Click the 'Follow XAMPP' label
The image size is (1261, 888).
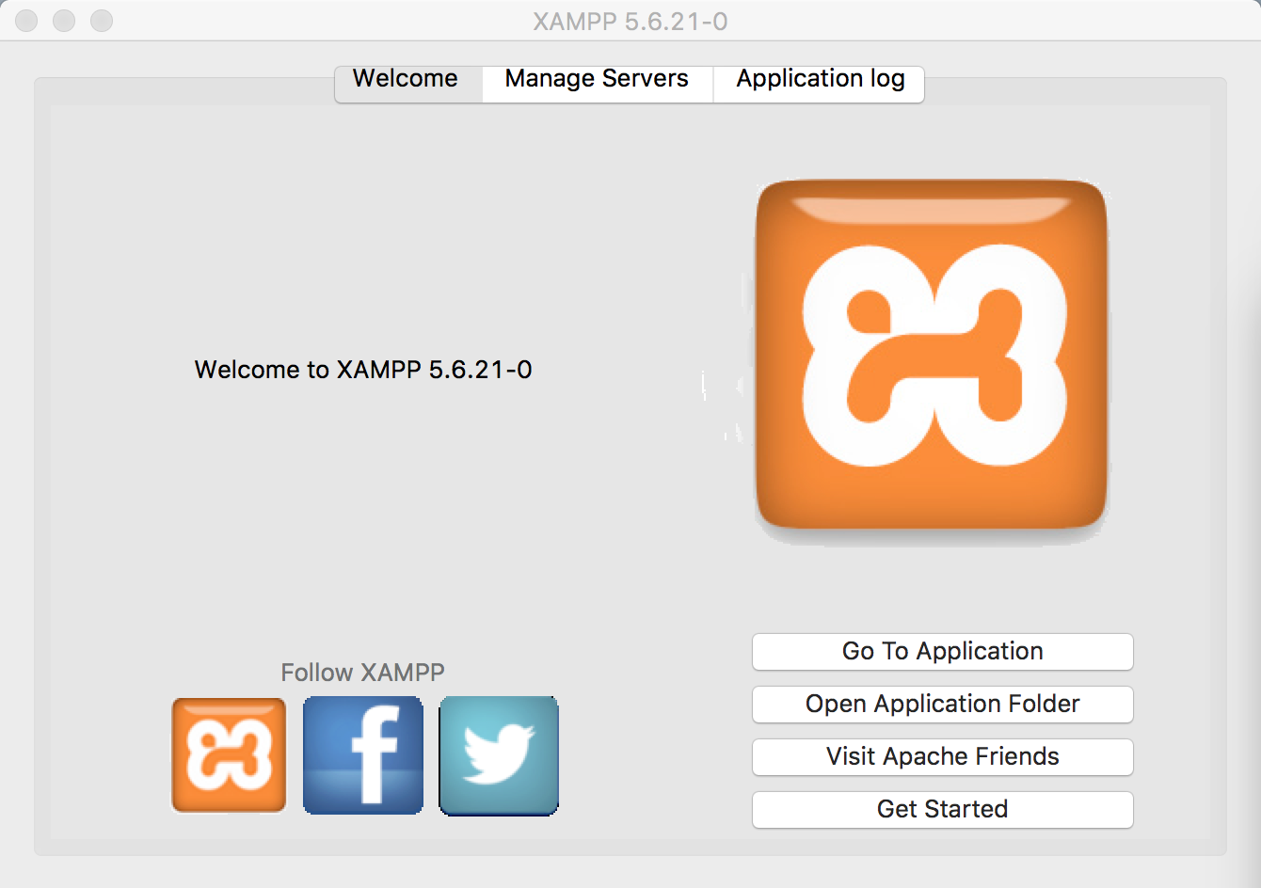click(362, 673)
